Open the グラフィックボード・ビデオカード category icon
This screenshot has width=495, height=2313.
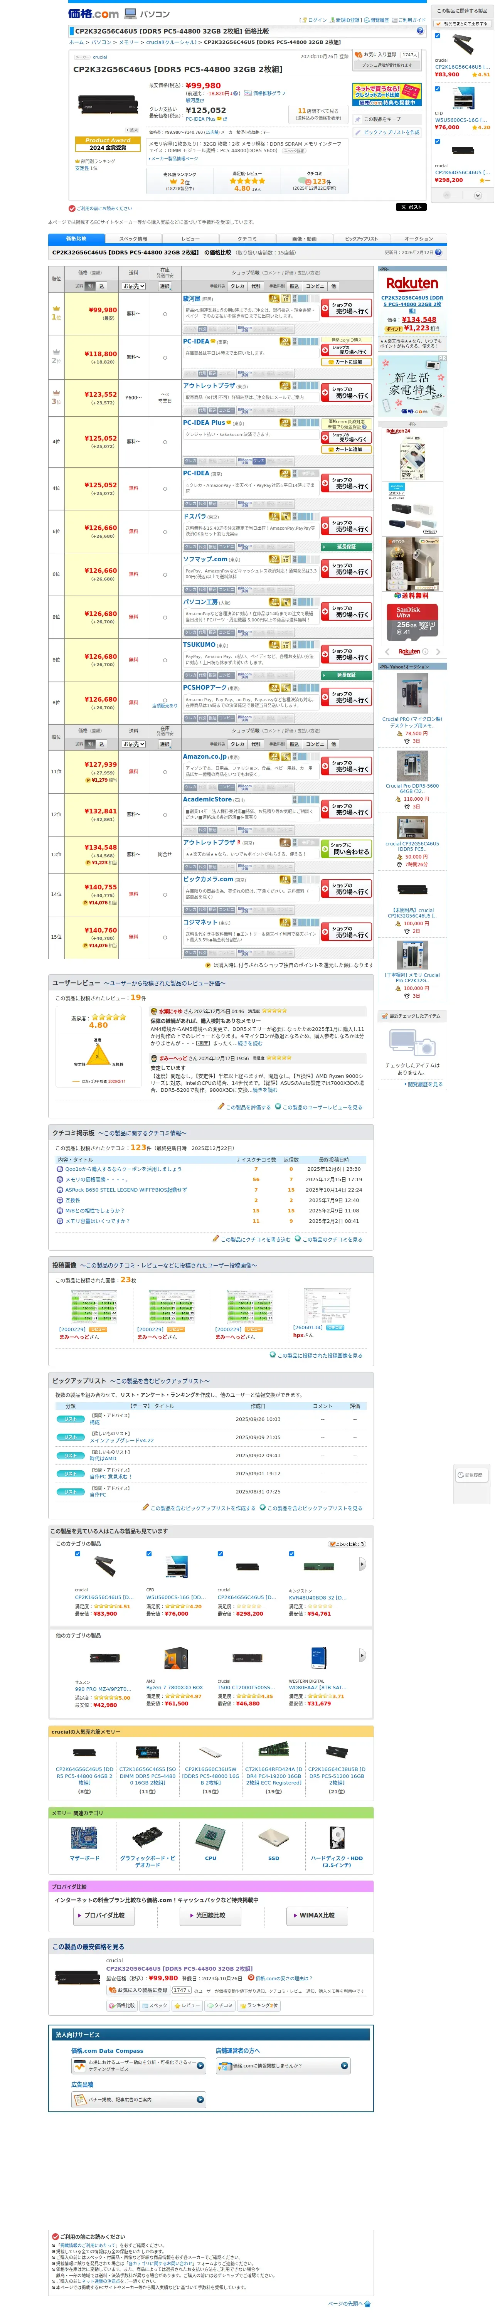(147, 1838)
